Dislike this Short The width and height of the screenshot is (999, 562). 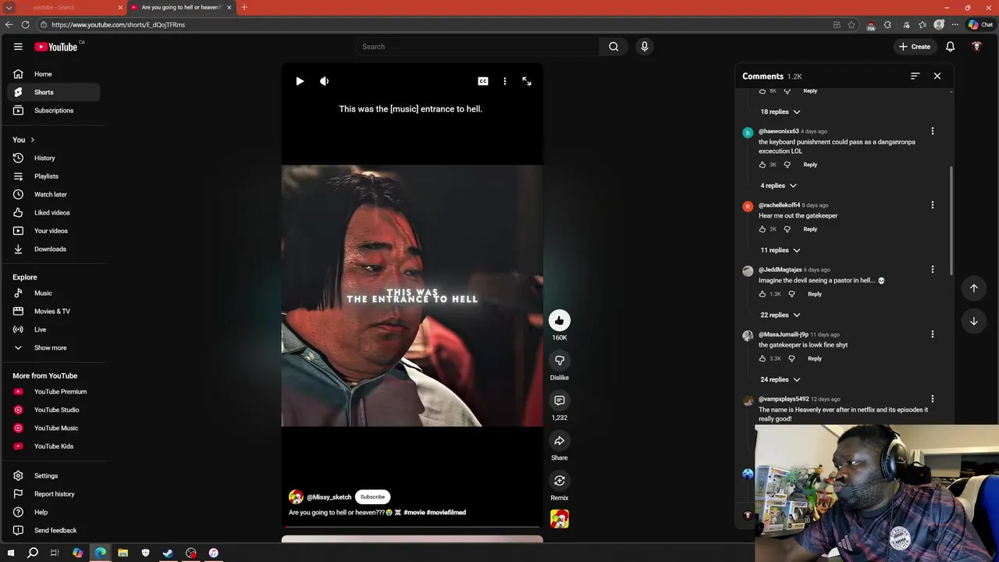click(560, 361)
